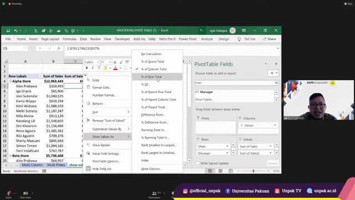Click the Insert Function fx icon

click(x=59, y=48)
